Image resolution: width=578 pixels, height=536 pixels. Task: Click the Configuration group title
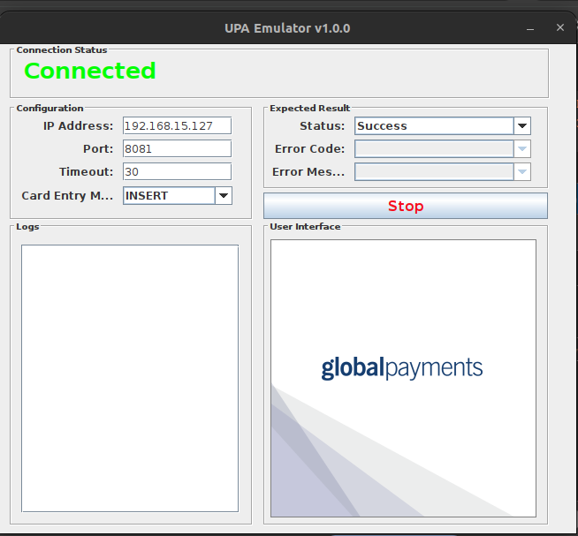tap(49, 109)
